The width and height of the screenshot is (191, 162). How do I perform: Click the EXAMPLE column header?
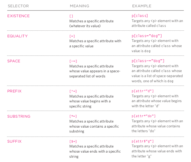tap(142, 6)
